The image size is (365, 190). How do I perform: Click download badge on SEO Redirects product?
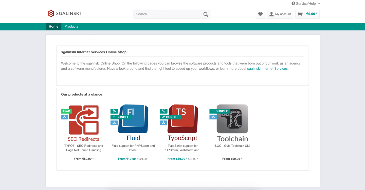pyautogui.click(x=64, y=117)
